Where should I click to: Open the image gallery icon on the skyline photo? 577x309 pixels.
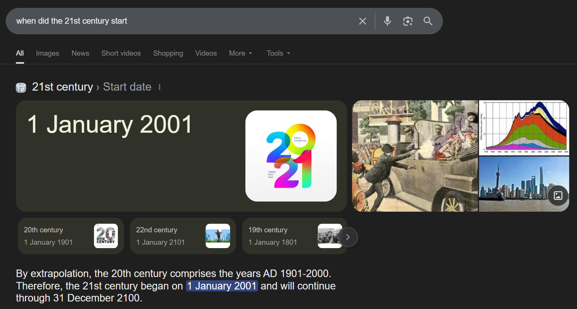[558, 195]
